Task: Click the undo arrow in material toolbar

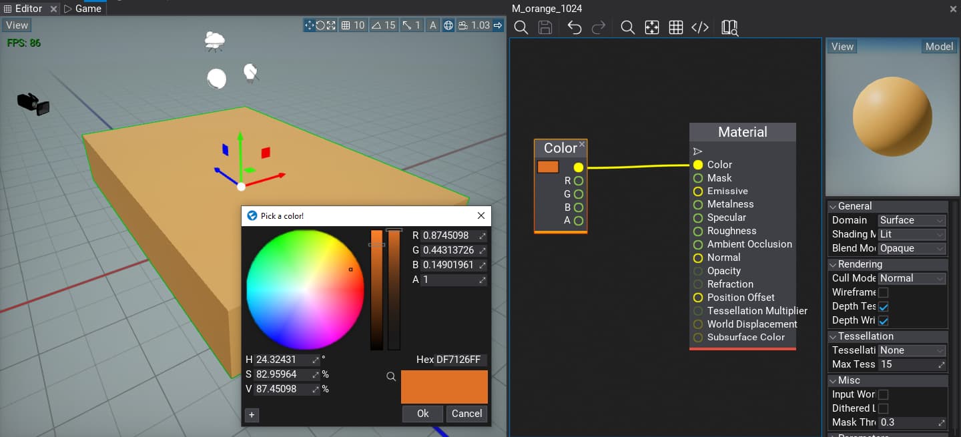Action: (574, 27)
